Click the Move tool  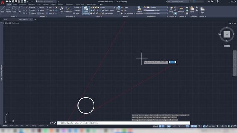(x=32, y=7)
